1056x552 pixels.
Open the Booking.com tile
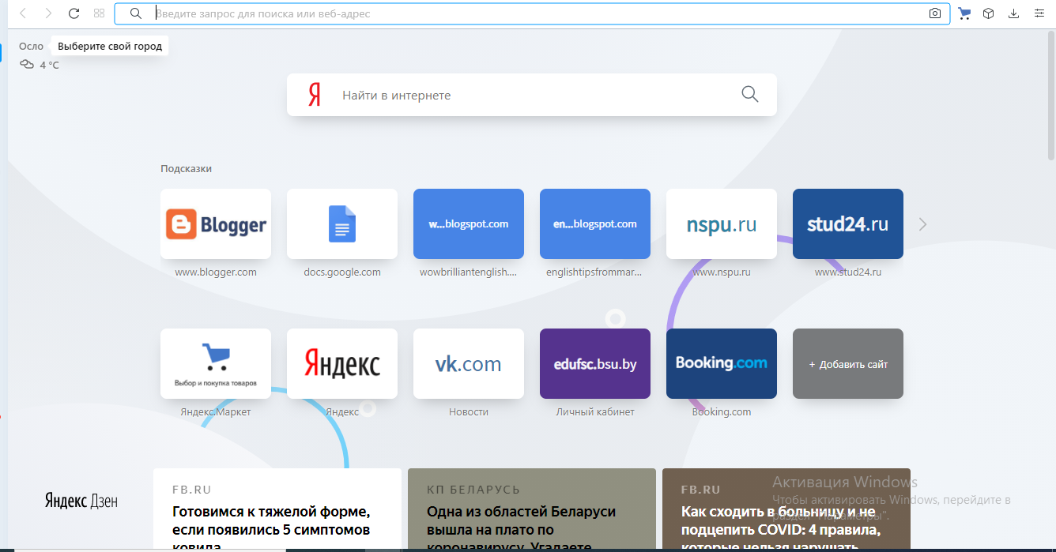pos(722,363)
